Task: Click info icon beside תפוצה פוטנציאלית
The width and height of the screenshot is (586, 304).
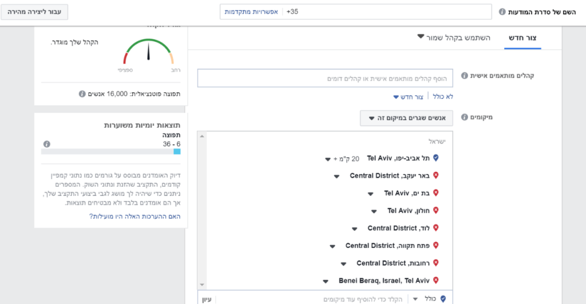Action: (82, 93)
